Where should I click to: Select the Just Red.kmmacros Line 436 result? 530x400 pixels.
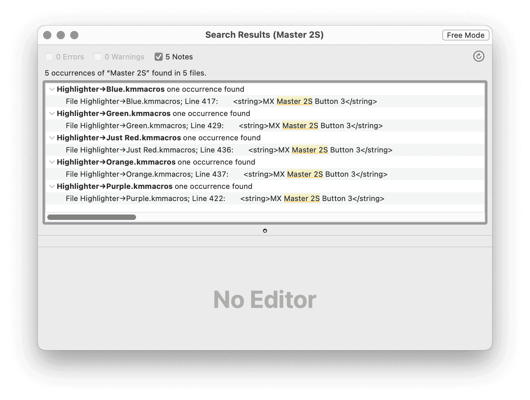pos(265,150)
